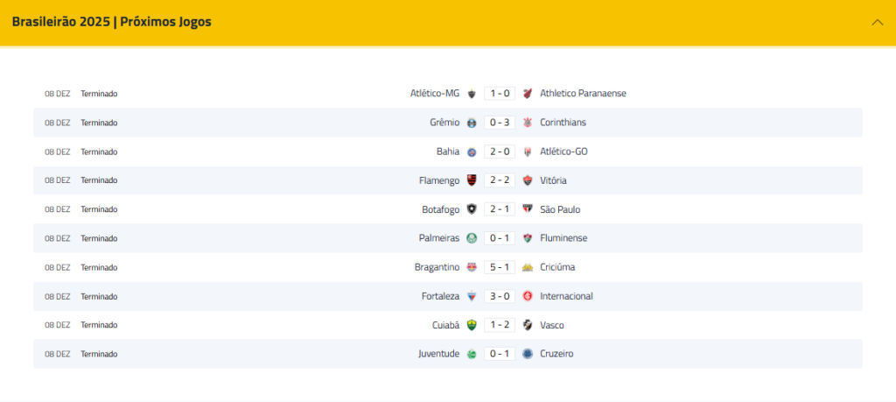The height and width of the screenshot is (402, 896).
Task: Click the Corinthians team crest
Action: click(528, 123)
